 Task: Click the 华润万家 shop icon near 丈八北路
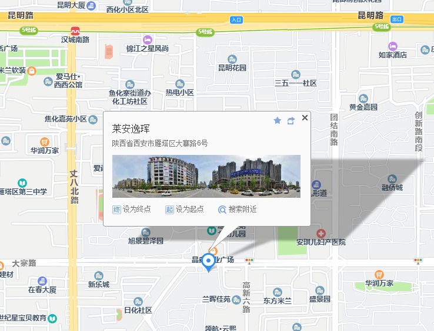[44, 142]
